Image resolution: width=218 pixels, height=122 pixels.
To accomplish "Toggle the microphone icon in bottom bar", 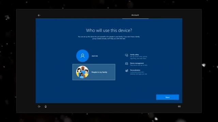I will point(46,106).
